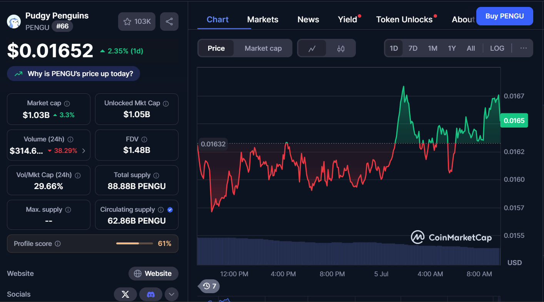Click the Max. supply info icon
Viewport: 544px width, 302px height.
(x=68, y=210)
